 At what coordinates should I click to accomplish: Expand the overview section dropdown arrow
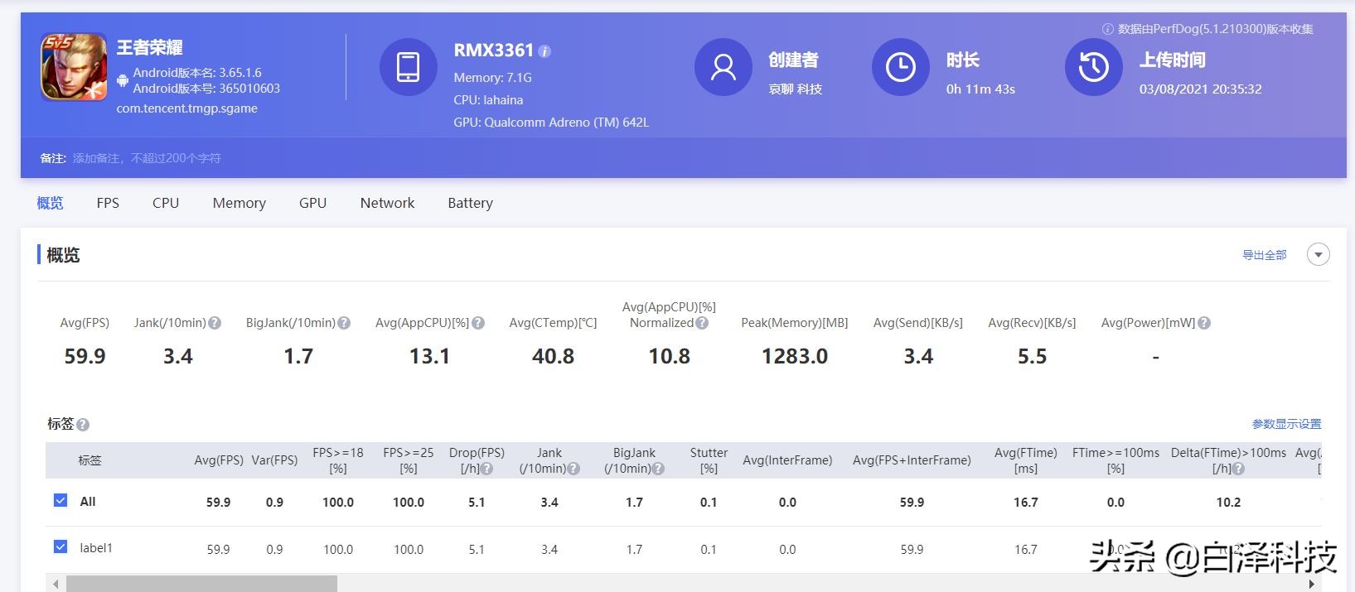[1318, 254]
